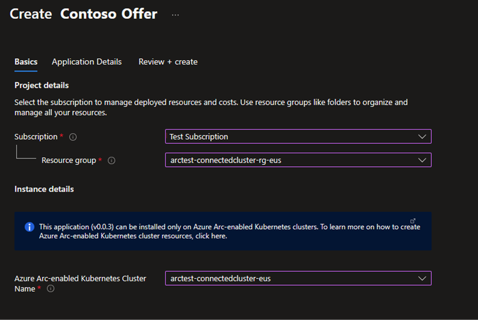This screenshot has height=320, width=478.
Task: Click the blue information icon in the banner
Action: (30, 226)
